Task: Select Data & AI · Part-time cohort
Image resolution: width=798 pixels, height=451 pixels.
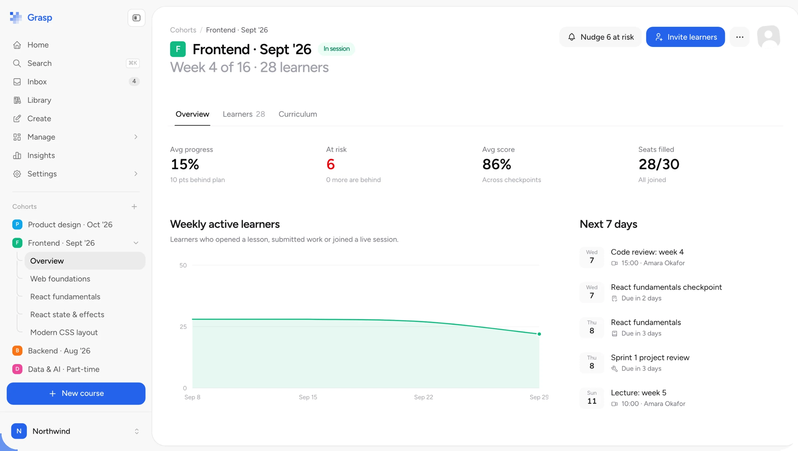Action: tap(76, 369)
